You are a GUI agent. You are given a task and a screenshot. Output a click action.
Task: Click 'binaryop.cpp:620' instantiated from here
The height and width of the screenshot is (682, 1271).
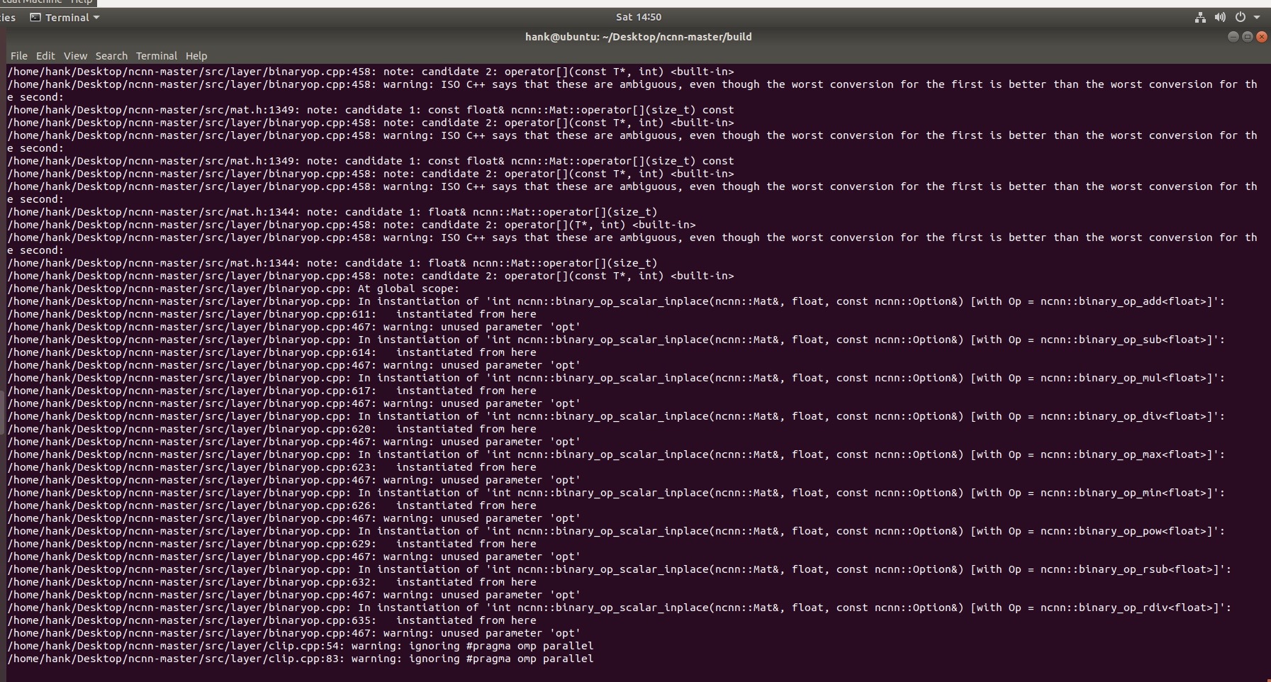[x=271, y=430]
